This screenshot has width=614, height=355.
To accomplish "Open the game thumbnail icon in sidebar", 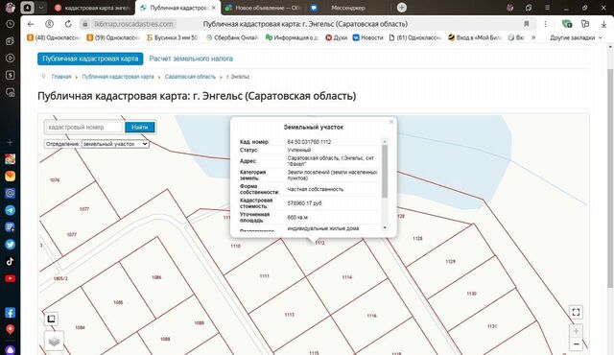I will [x=11, y=159].
